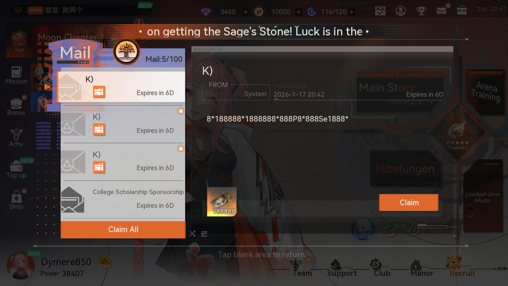Click the plus beside 3450 gems

[246, 12]
